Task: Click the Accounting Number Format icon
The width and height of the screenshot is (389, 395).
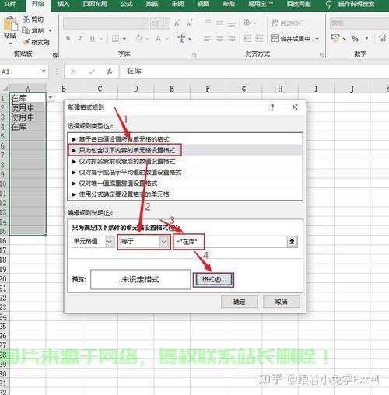Action: click(x=335, y=38)
